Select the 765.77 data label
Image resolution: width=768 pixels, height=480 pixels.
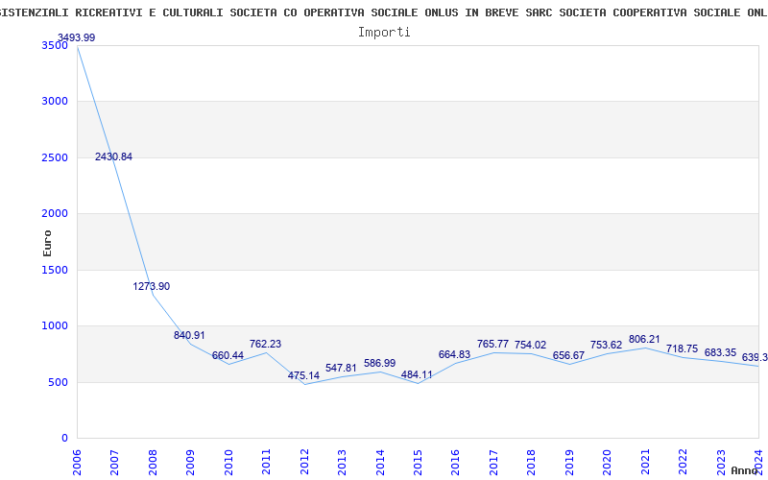(492, 344)
